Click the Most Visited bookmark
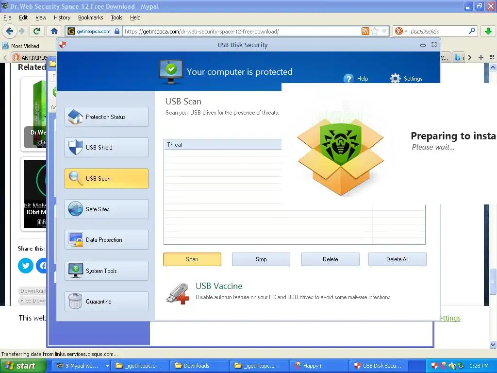 [20, 46]
